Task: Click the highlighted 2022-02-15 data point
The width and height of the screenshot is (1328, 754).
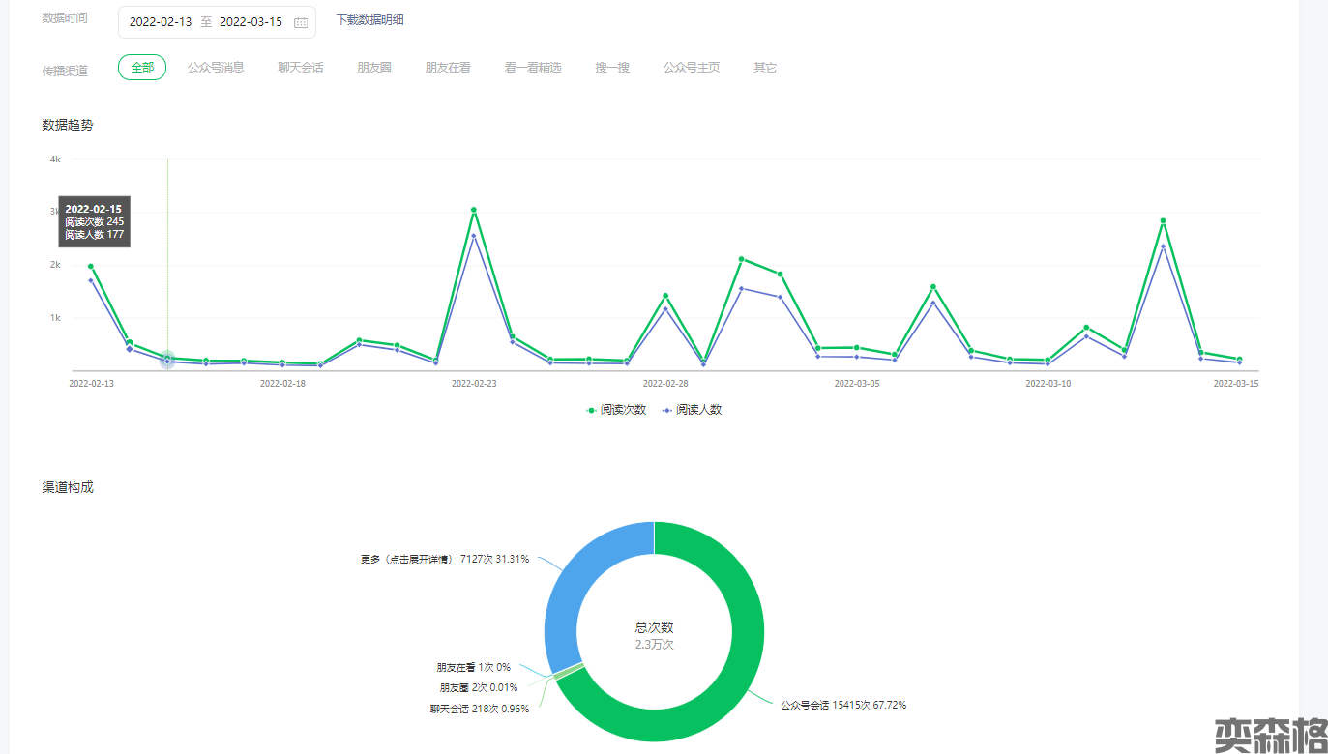Action: pyautogui.click(x=167, y=359)
